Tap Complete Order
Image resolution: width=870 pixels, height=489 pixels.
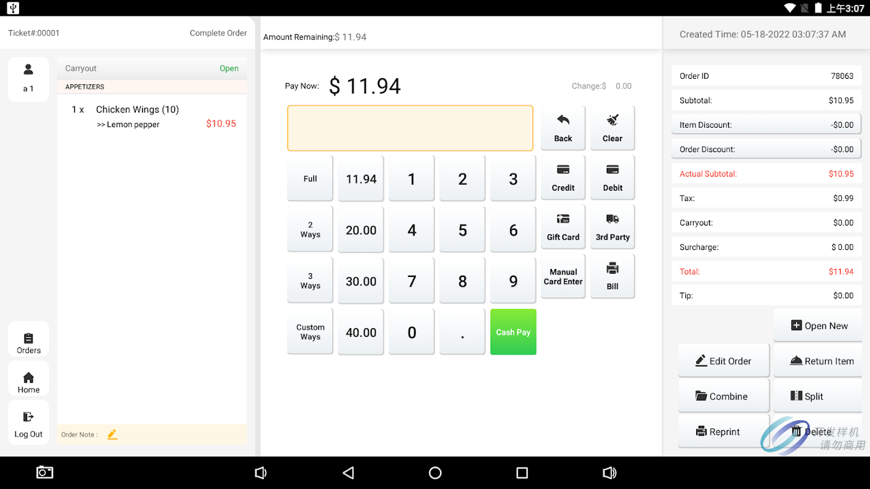[x=218, y=33]
